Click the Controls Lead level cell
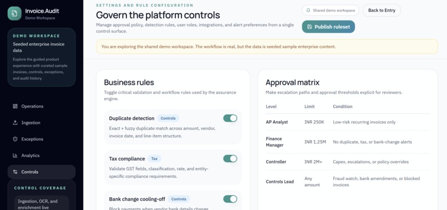This screenshot has width=447, height=210. coord(280,182)
